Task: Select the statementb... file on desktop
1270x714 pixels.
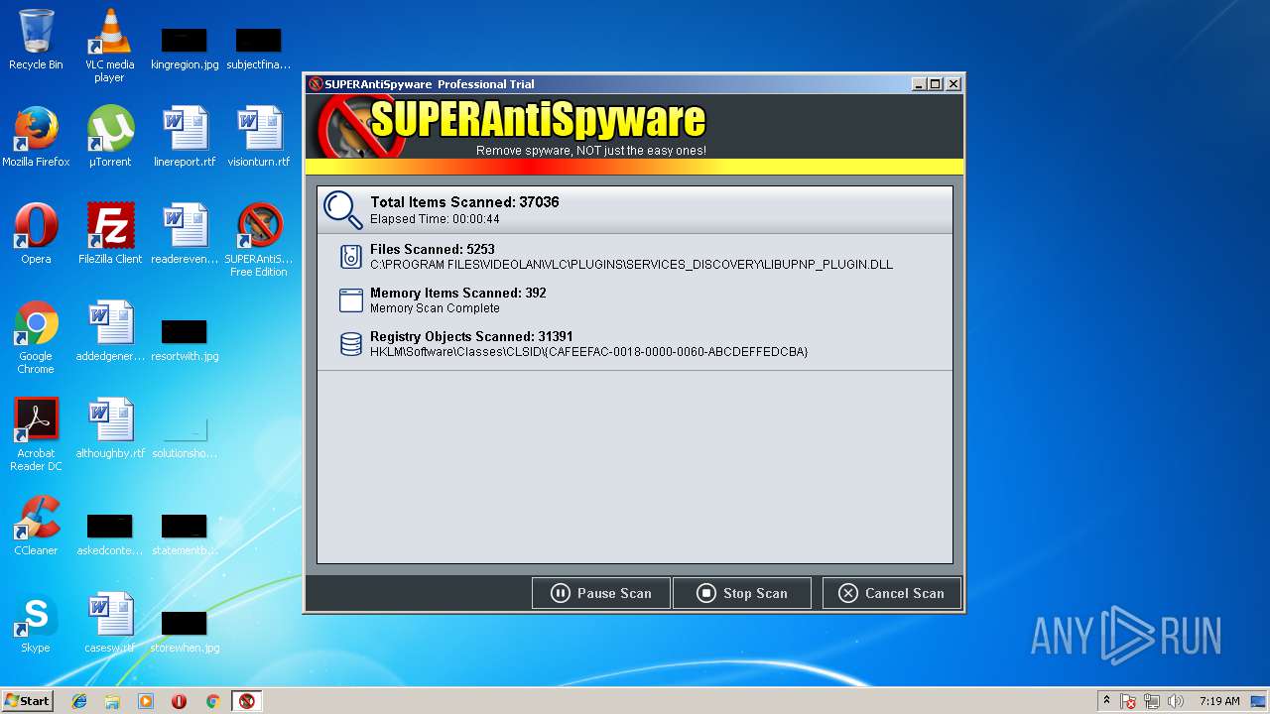Action: pos(184,534)
